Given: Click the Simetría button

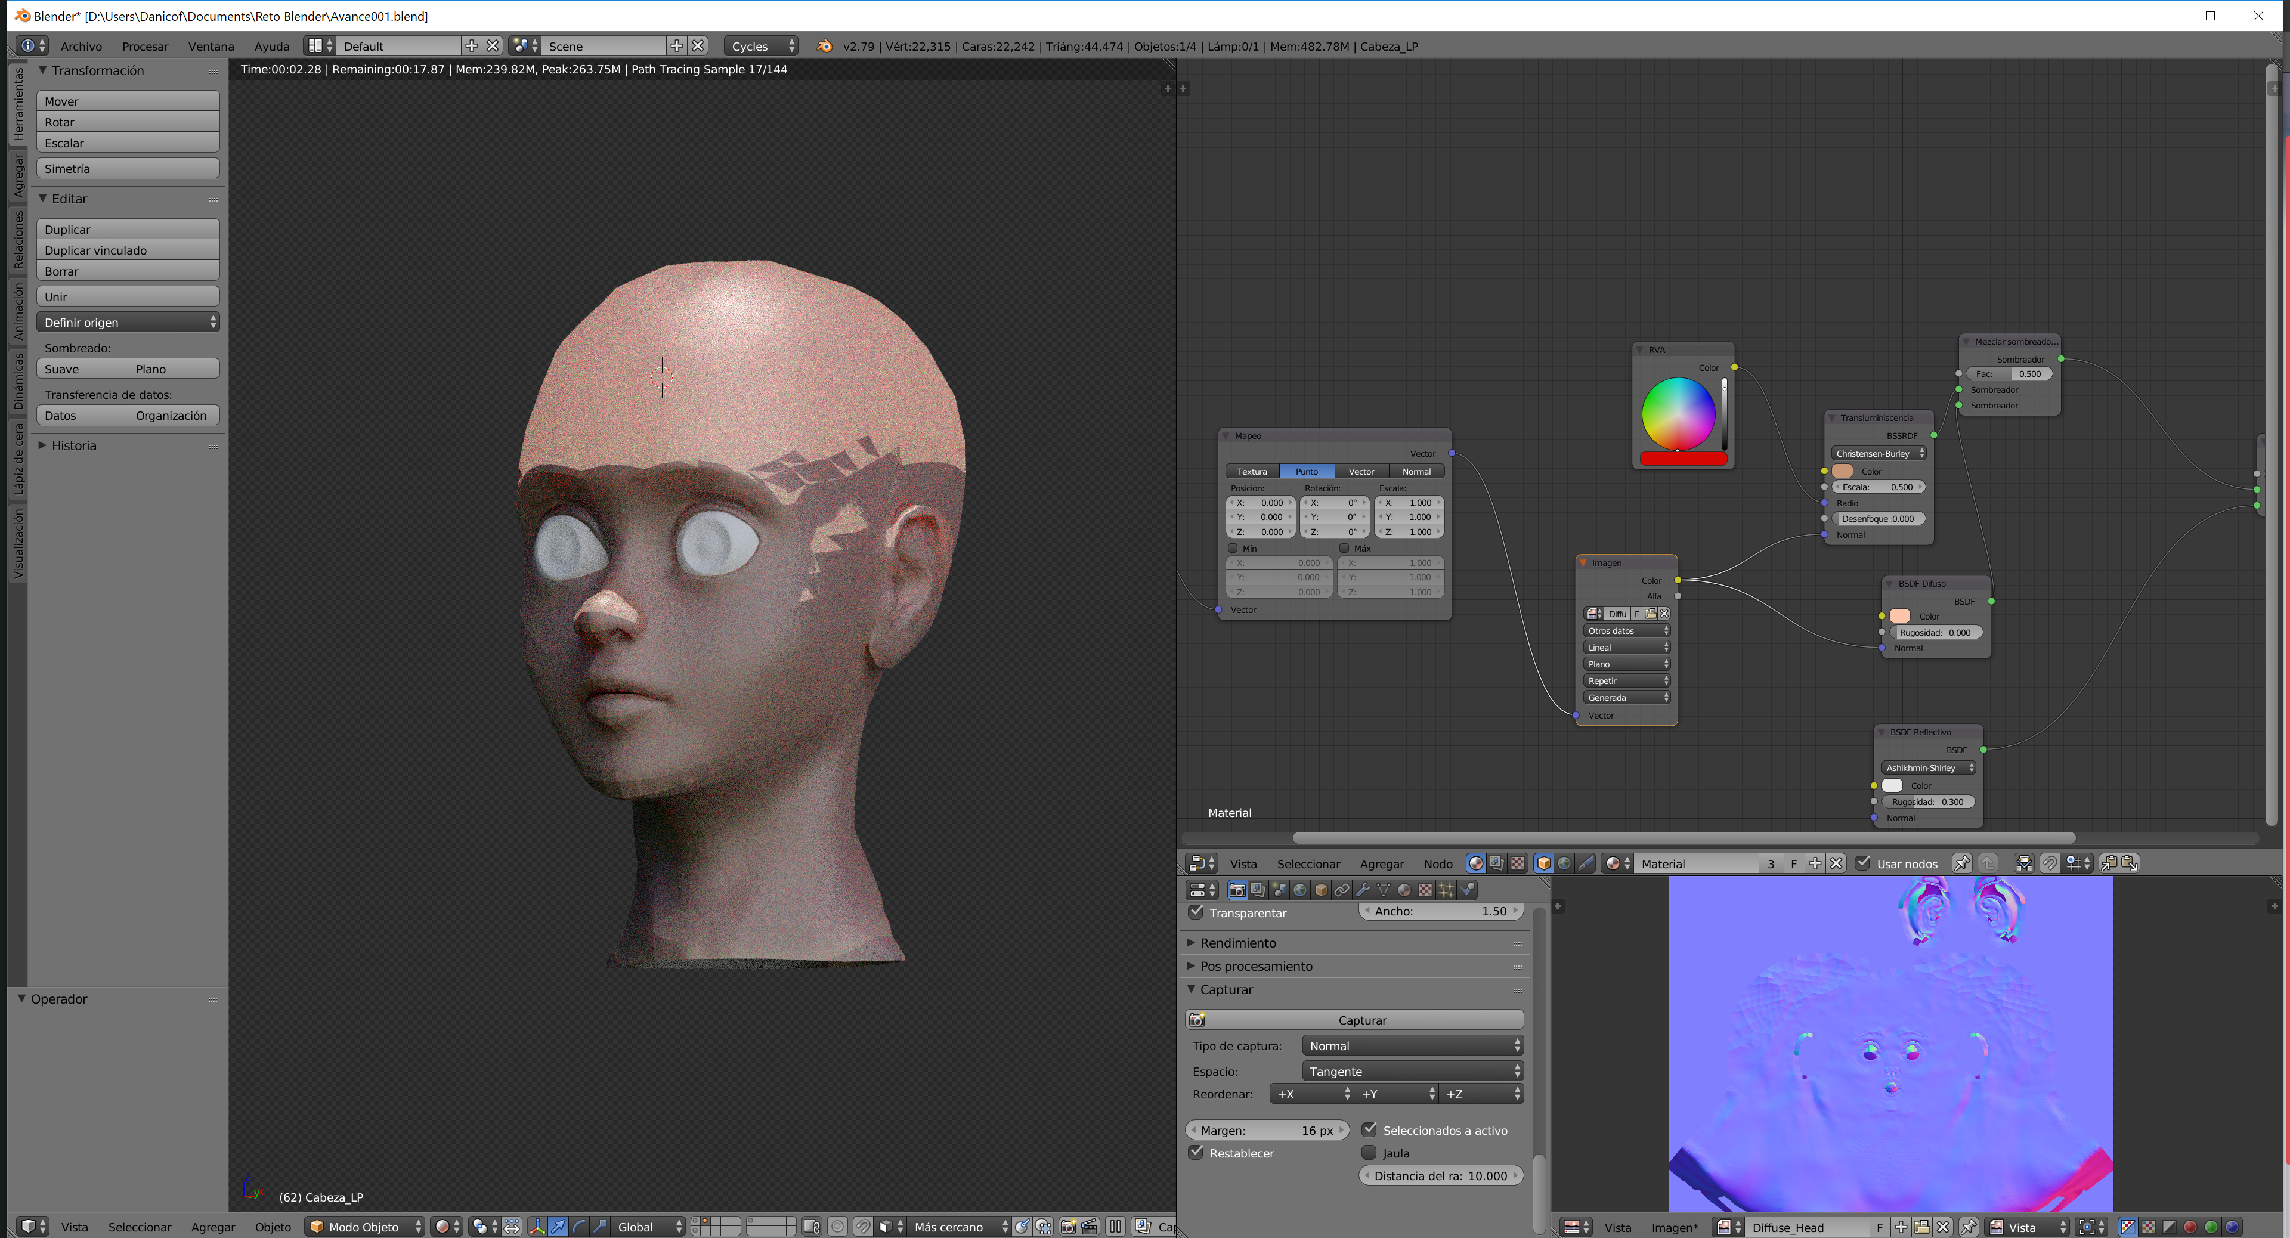Looking at the screenshot, I should (x=128, y=168).
